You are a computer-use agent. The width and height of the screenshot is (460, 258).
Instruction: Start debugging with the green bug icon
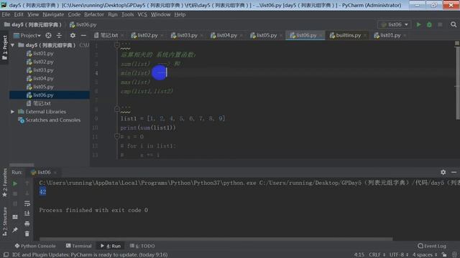(x=429, y=24)
